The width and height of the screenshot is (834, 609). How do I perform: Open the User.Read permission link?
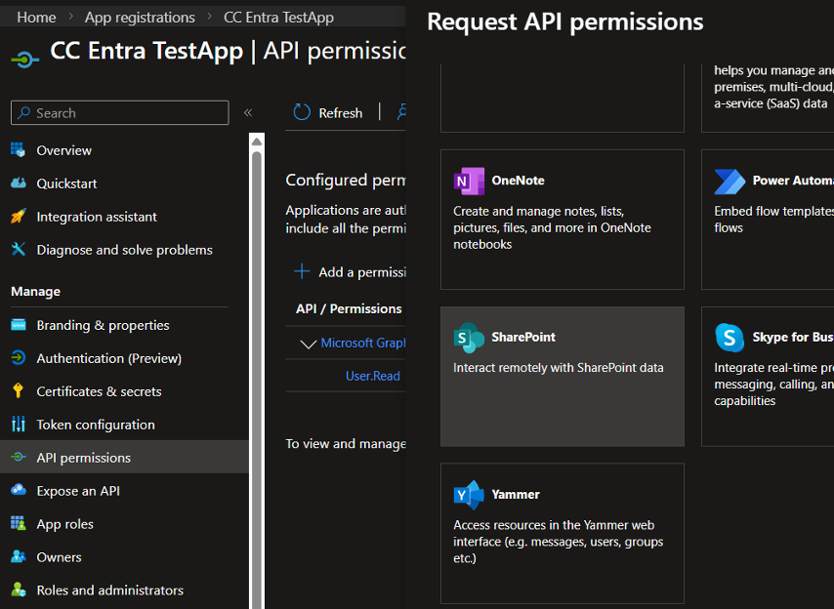click(x=372, y=376)
